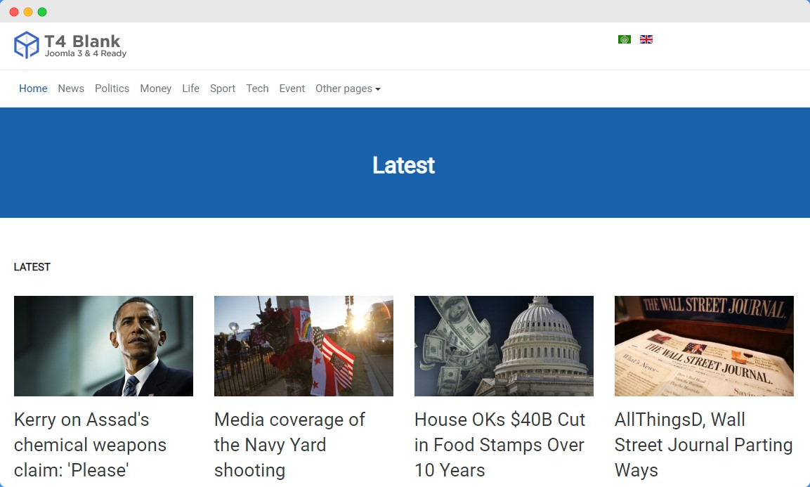Screen dimensions: 810x487
Task: Open the Obama photo article thumbnail
Action: 103,346
